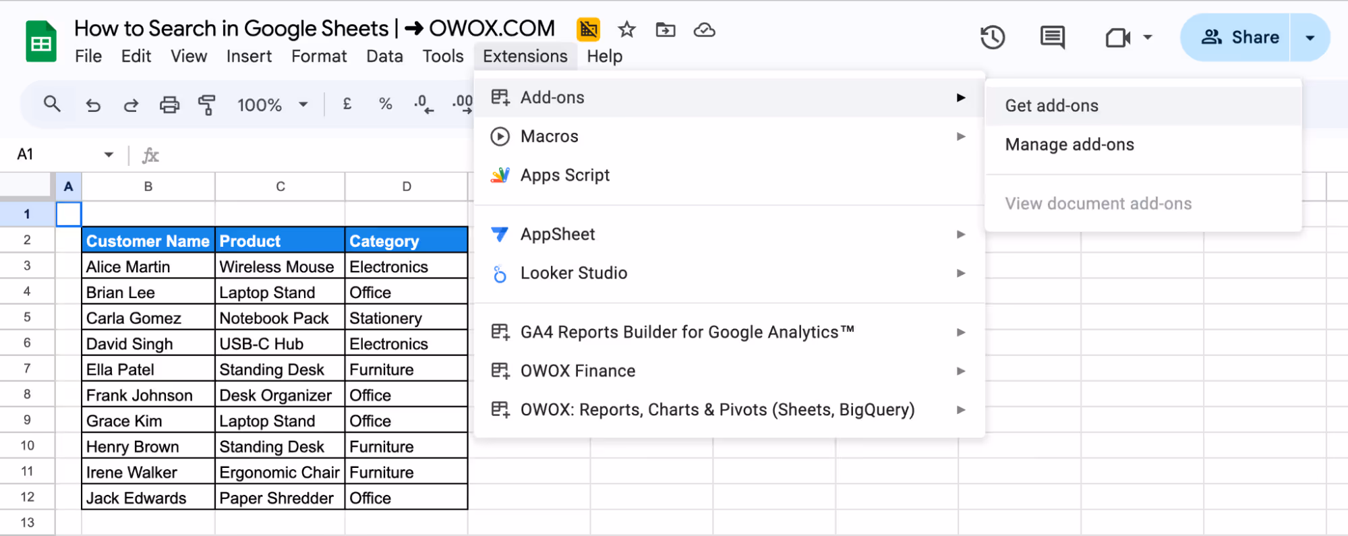1348x536 pixels.
Task: Open the Edit menu
Action: pos(136,56)
